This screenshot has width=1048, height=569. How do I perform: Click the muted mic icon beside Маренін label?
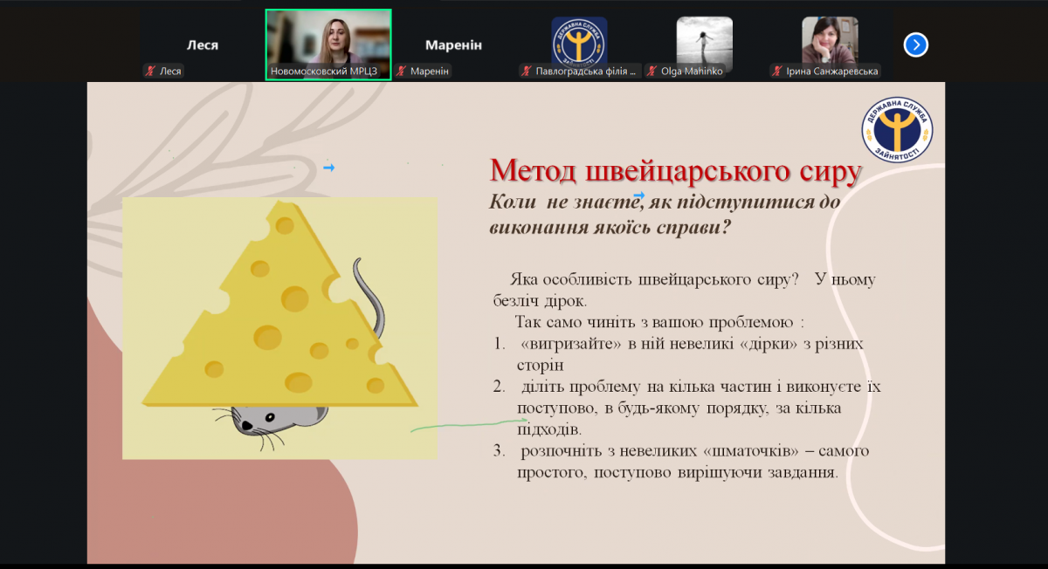click(402, 72)
